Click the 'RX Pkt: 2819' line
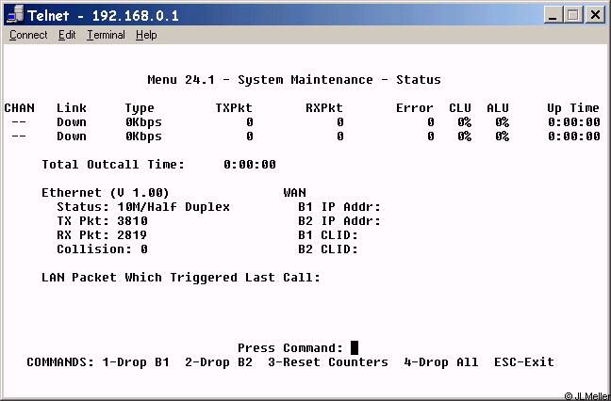This screenshot has height=401, width=611. pyautogui.click(x=102, y=235)
